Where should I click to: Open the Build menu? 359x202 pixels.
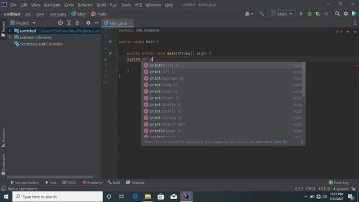tap(102, 5)
